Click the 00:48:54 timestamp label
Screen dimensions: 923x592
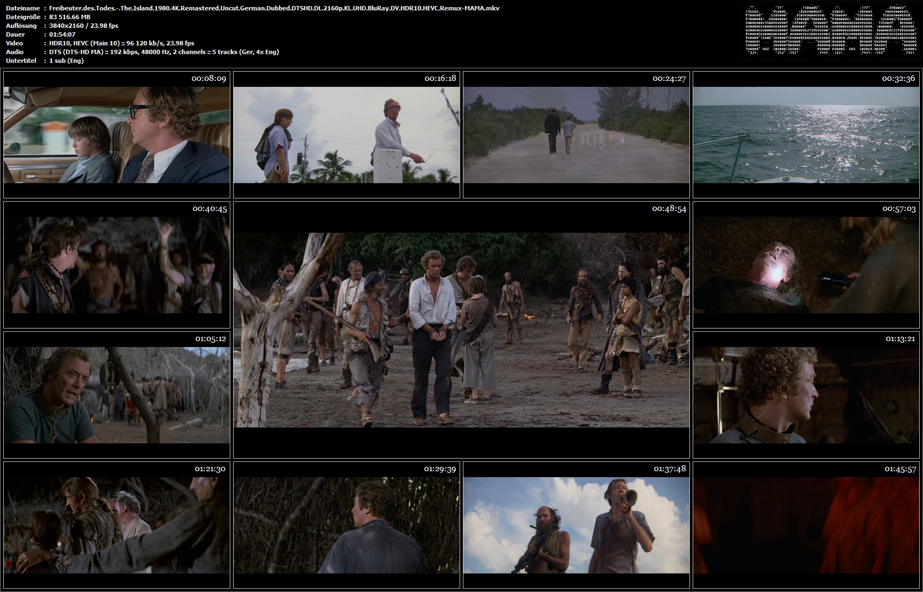[669, 209]
